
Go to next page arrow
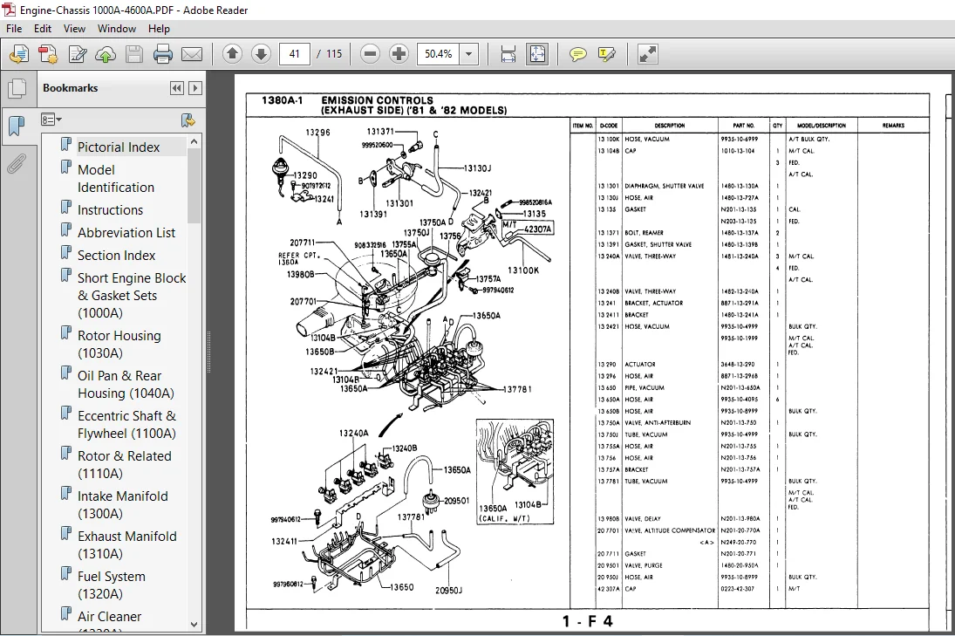coord(261,53)
